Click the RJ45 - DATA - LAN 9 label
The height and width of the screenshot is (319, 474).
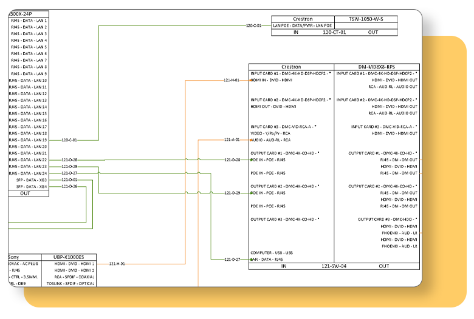tap(29, 74)
